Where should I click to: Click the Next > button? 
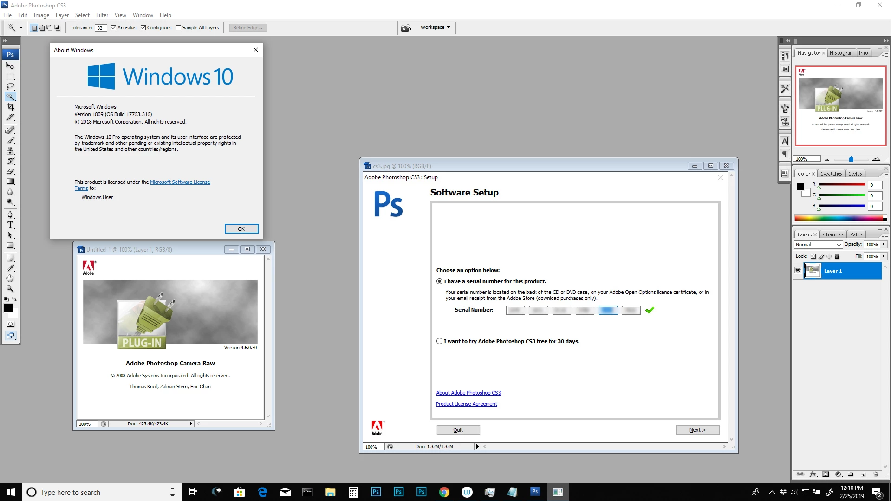(697, 430)
